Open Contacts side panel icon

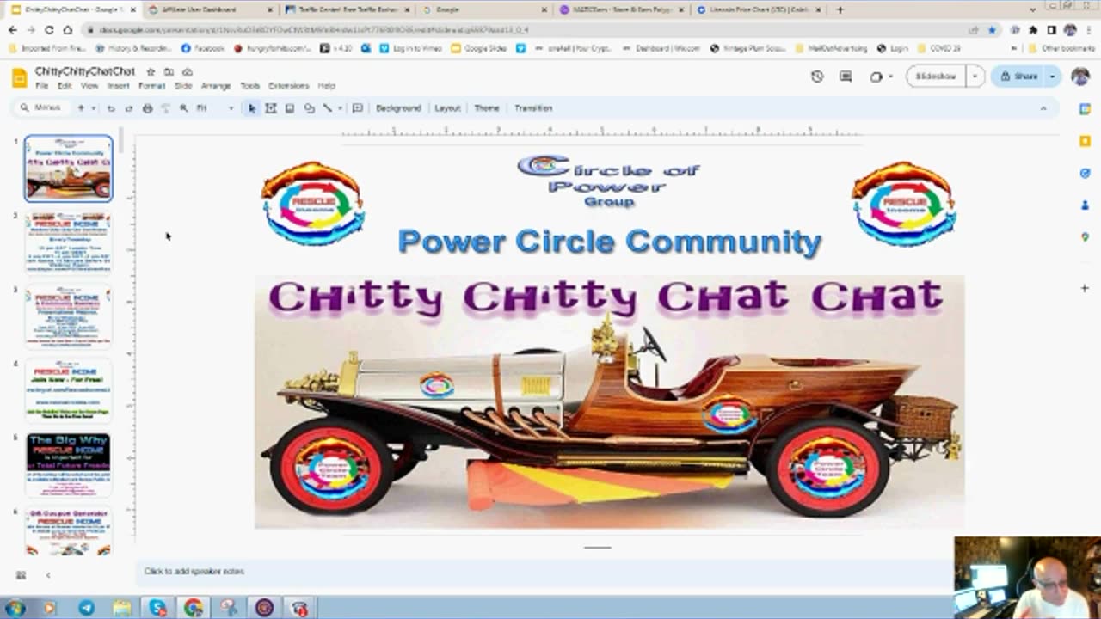[x=1085, y=205]
